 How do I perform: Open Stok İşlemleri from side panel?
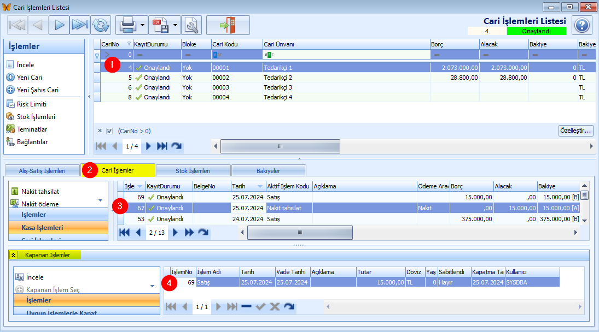pos(36,117)
